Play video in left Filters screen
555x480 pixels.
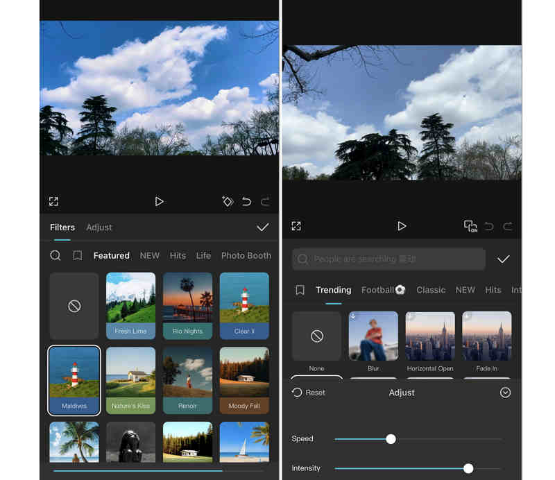pyautogui.click(x=159, y=201)
